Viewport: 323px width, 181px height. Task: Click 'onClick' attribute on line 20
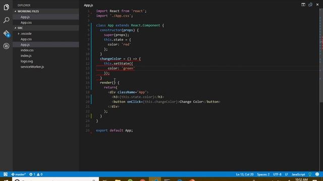pyautogui.click(x=133, y=102)
